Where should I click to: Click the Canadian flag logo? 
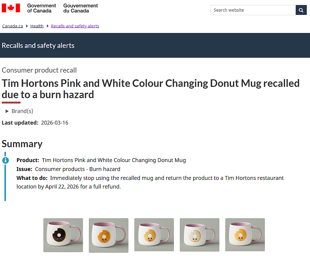pos(11,8)
